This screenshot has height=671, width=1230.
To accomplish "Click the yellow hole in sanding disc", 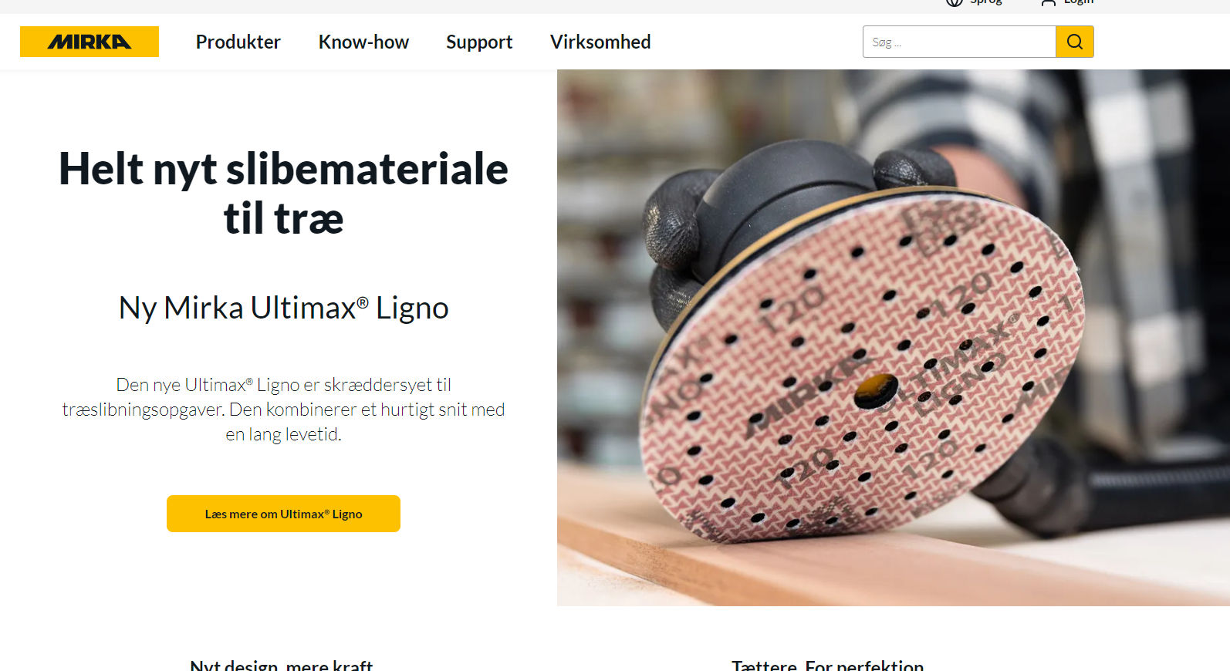I will (x=876, y=392).
